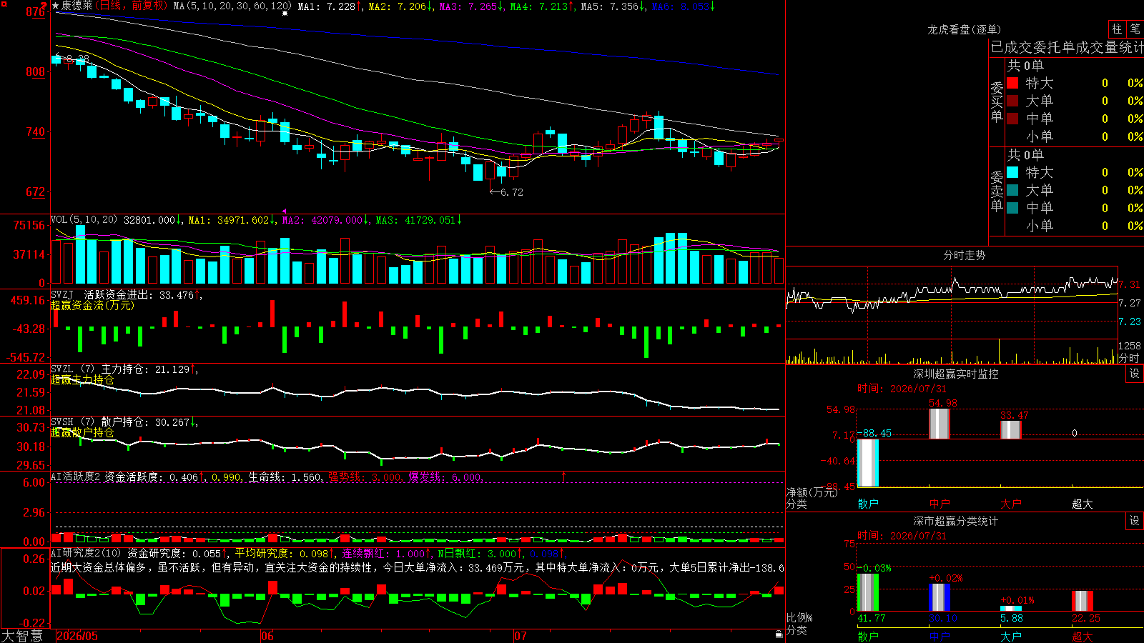Click the magenta arrow marker above VOL panel
The image size is (1144, 643).
point(284,211)
